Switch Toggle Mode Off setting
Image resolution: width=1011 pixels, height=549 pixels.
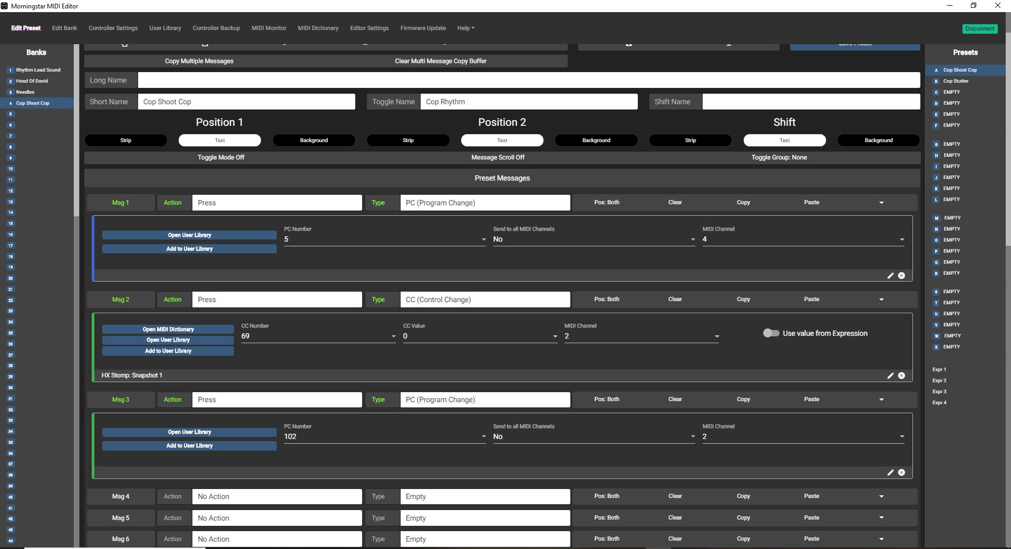point(221,157)
